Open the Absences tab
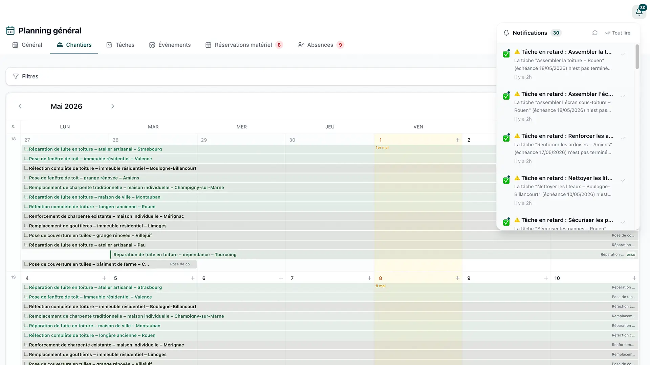 321,45
